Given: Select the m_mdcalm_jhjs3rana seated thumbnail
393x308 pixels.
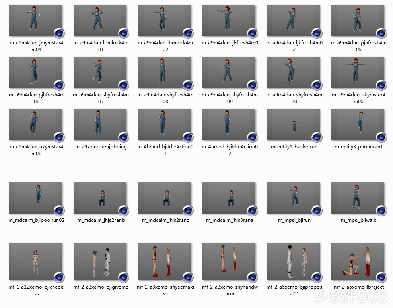Looking at the screenshot, I should 229,198.
